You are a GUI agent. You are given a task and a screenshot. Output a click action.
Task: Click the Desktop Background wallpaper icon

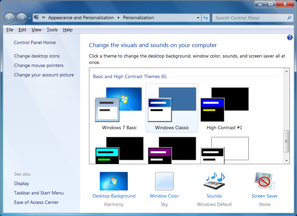(x=114, y=181)
